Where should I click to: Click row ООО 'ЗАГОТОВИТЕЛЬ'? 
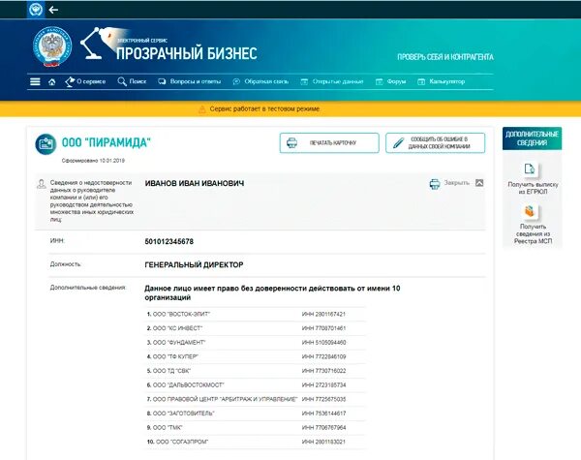(255, 414)
